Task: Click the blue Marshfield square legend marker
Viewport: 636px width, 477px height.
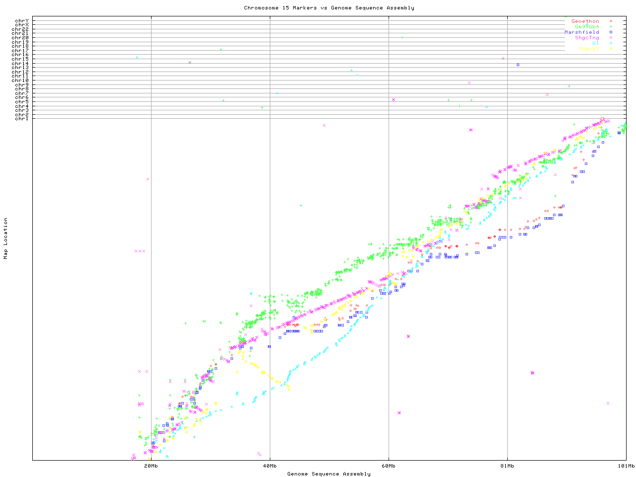Action: point(610,32)
